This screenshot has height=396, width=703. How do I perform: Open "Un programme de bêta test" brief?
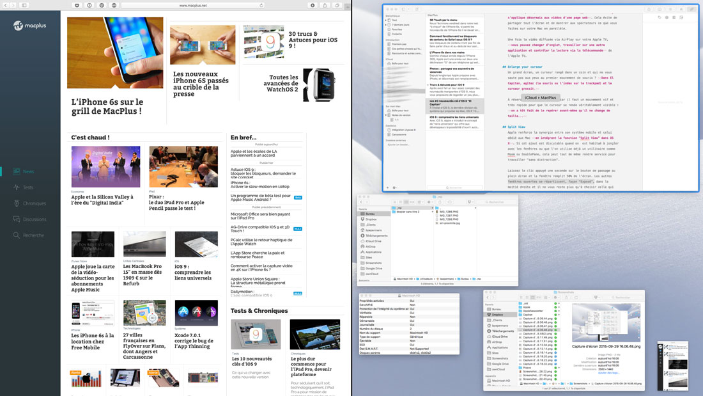(261, 198)
